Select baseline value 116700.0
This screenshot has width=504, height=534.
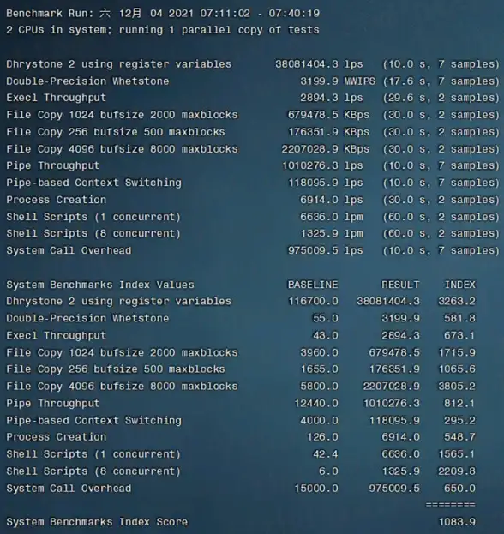pyautogui.click(x=313, y=302)
